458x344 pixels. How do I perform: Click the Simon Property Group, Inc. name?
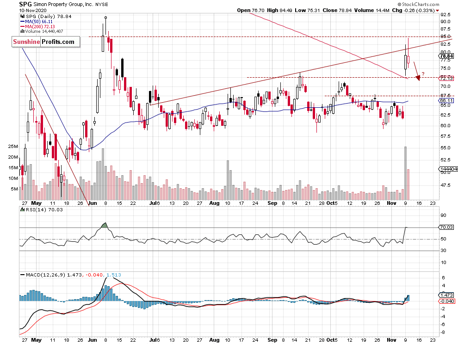63,4
